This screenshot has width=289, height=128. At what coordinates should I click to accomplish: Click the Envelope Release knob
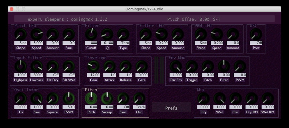[125, 66]
